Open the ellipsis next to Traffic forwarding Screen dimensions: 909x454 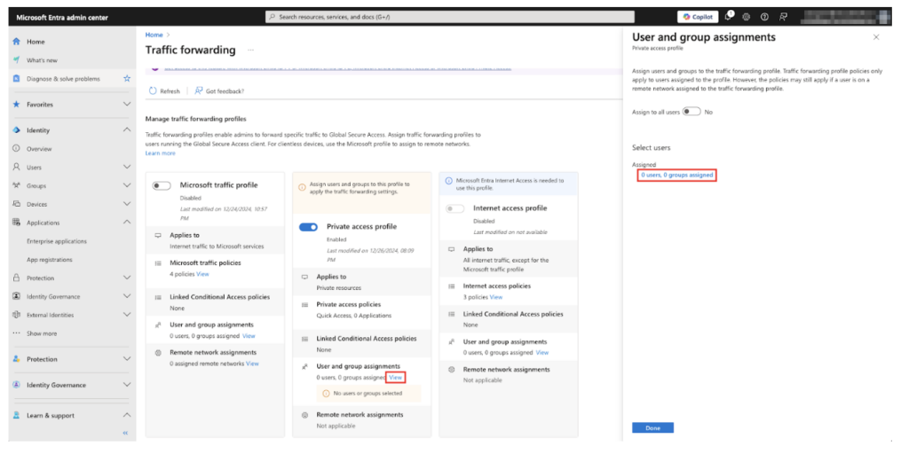[x=250, y=51]
